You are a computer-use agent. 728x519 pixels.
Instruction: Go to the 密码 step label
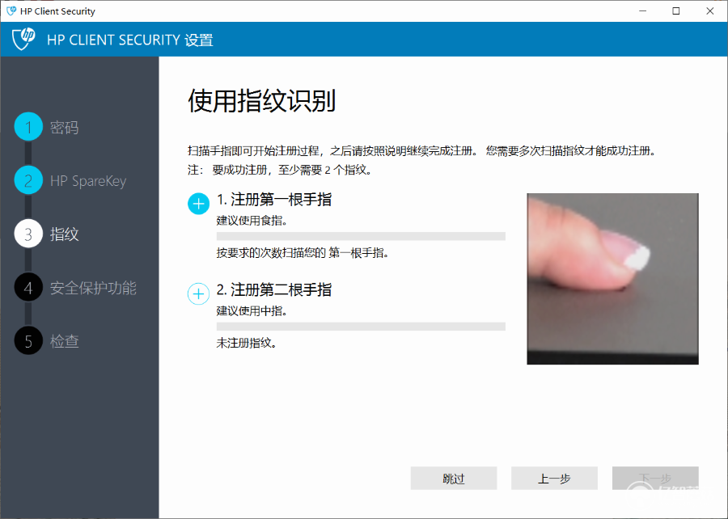click(64, 127)
